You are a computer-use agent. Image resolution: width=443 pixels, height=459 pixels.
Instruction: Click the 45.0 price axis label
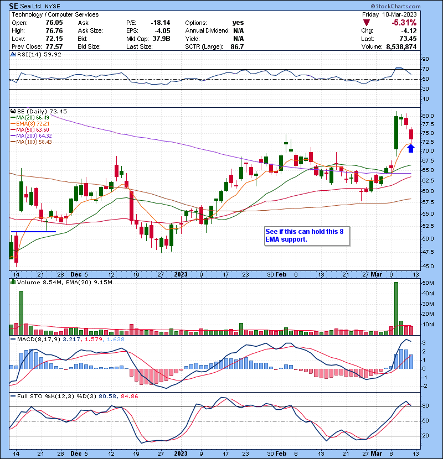[427, 267]
